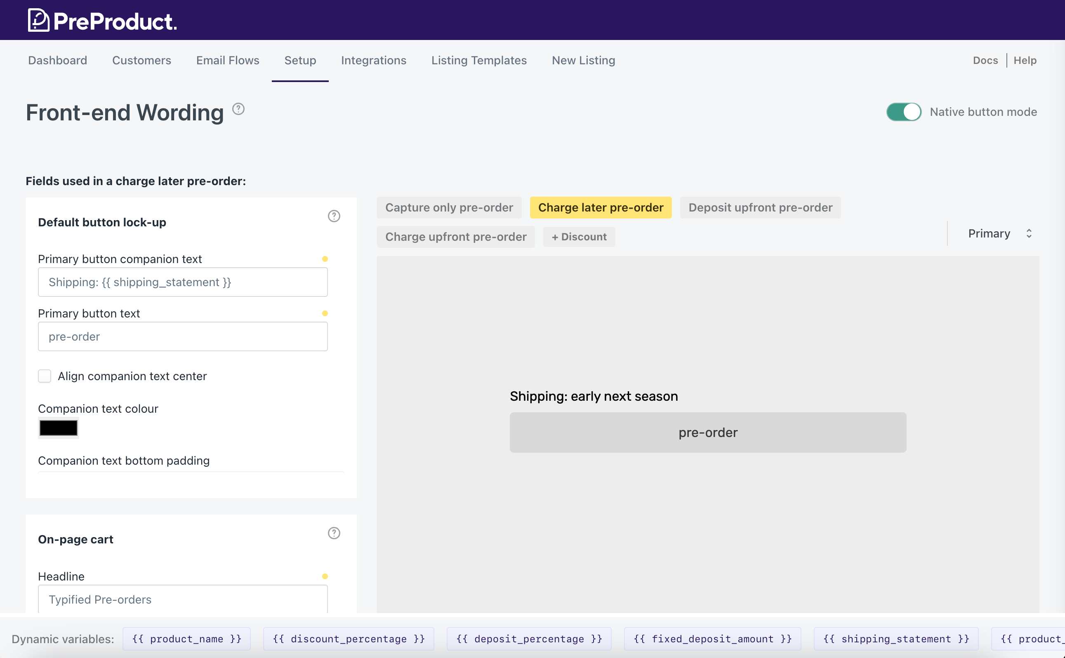Open Companion text colour black swatch
1065x658 pixels.
[58, 428]
